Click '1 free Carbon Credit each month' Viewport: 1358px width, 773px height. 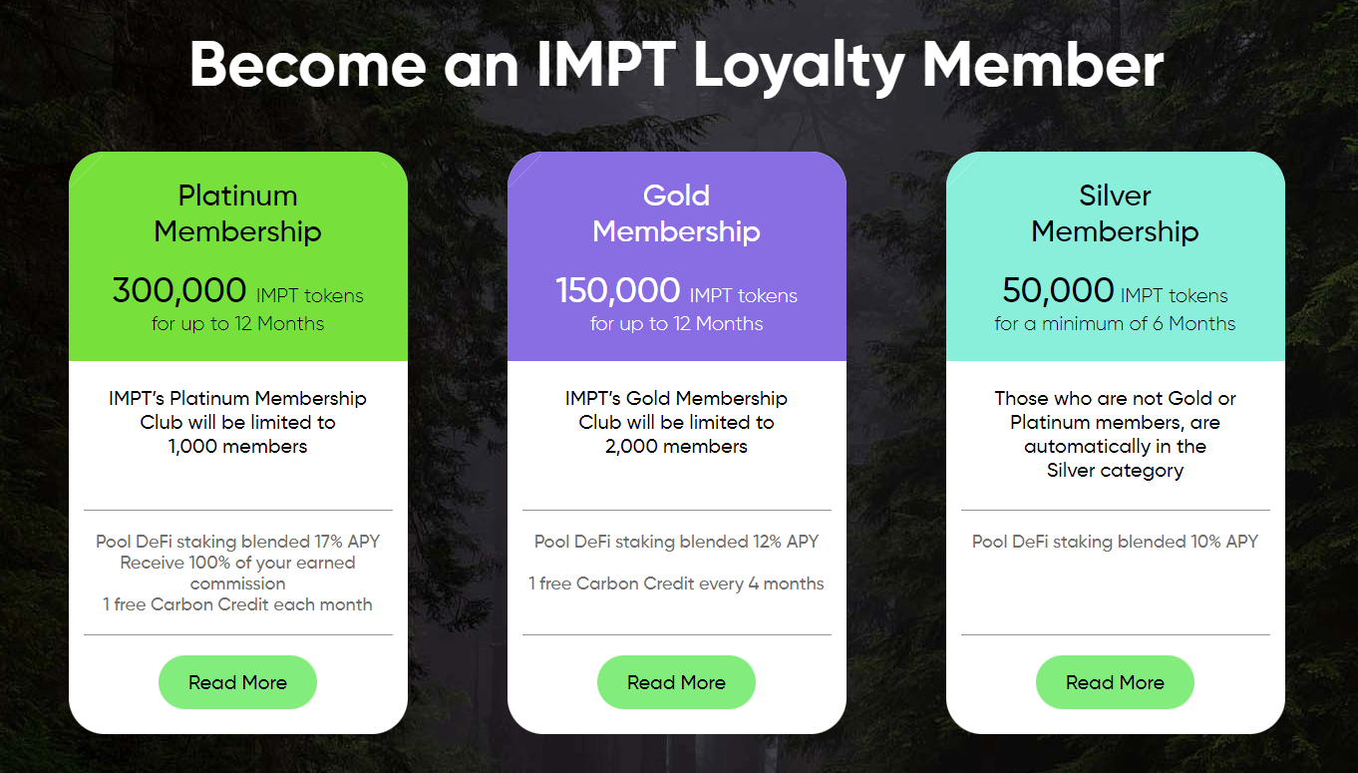coord(237,604)
